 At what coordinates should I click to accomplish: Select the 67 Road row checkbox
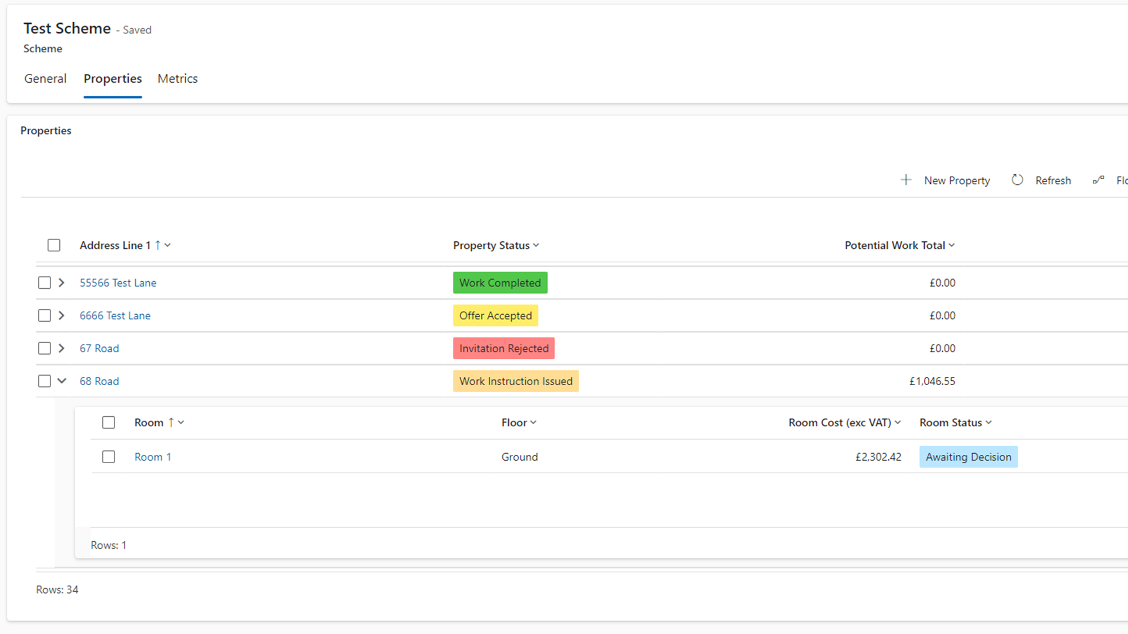pos(45,349)
